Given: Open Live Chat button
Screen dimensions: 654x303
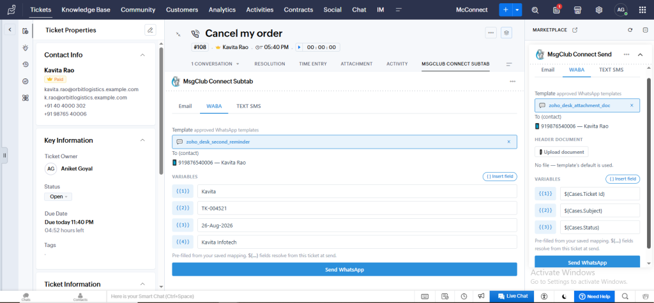Looking at the screenshot, I should [x=513, y=296].
